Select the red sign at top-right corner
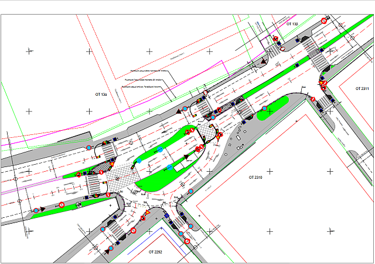Screen dimensions: 375x264 click(x=324, y=22)
